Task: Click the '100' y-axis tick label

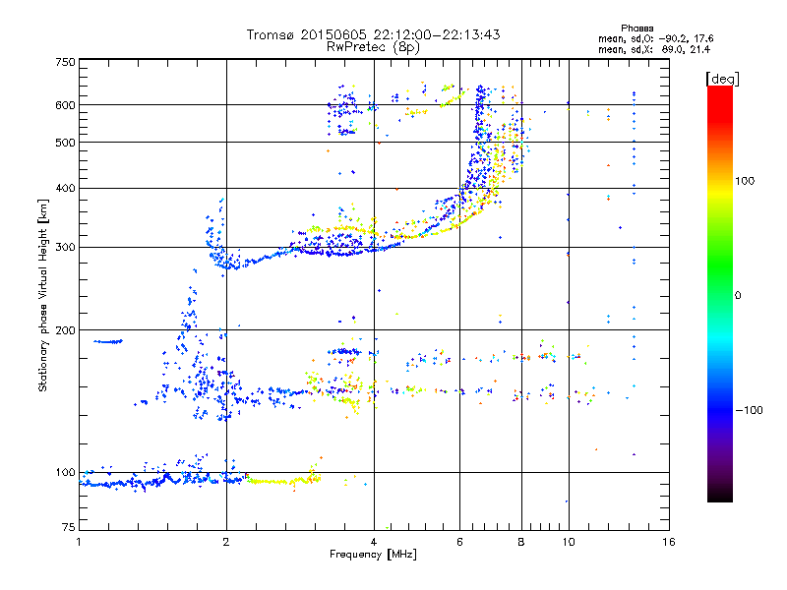Action: point(65,473)
